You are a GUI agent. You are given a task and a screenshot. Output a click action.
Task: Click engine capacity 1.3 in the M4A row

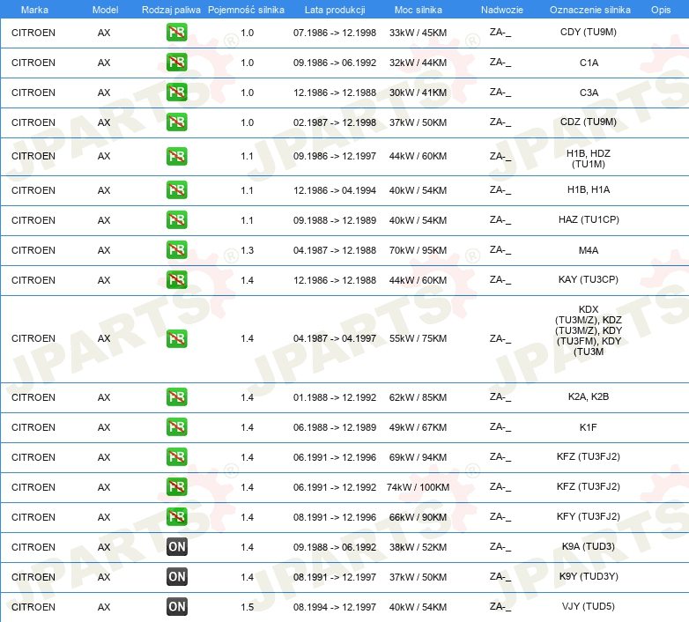coord(247,250)
